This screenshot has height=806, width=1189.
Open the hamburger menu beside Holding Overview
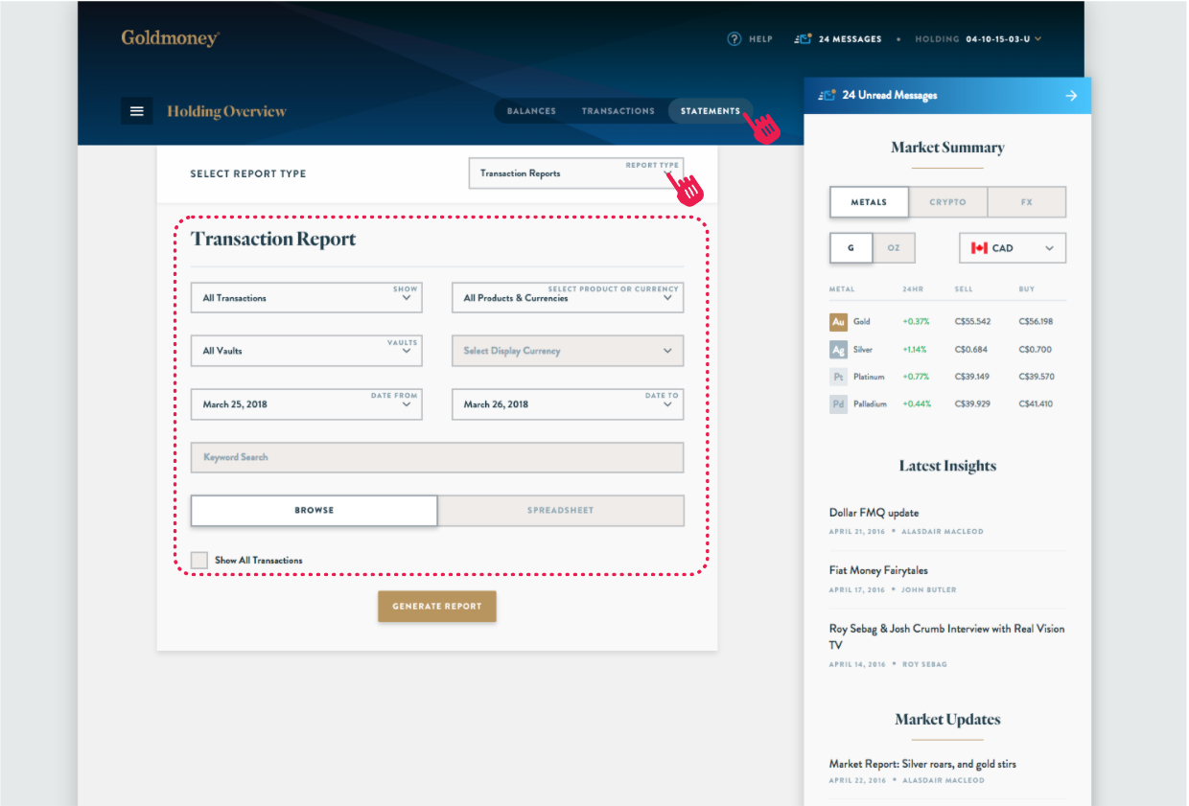(136, 111)
